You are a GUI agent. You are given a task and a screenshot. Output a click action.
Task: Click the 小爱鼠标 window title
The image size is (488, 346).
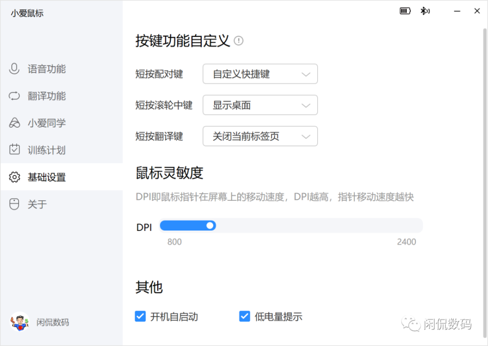(27, 13)
